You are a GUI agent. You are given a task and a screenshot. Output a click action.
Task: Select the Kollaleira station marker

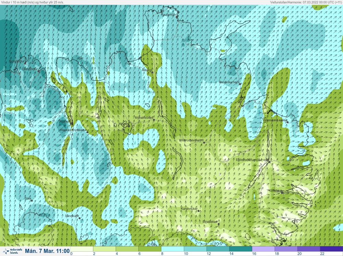click(x=282, y=193)
